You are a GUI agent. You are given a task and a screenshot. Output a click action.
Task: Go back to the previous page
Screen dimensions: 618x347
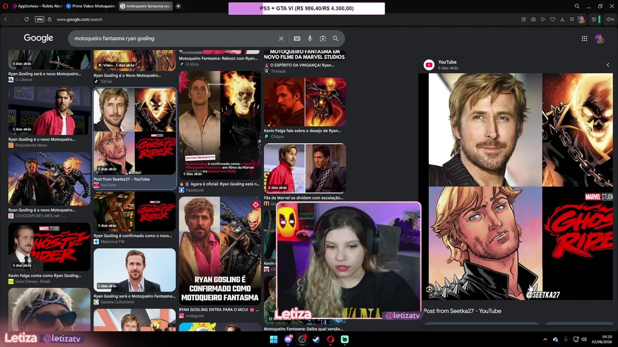coord(6,19)
